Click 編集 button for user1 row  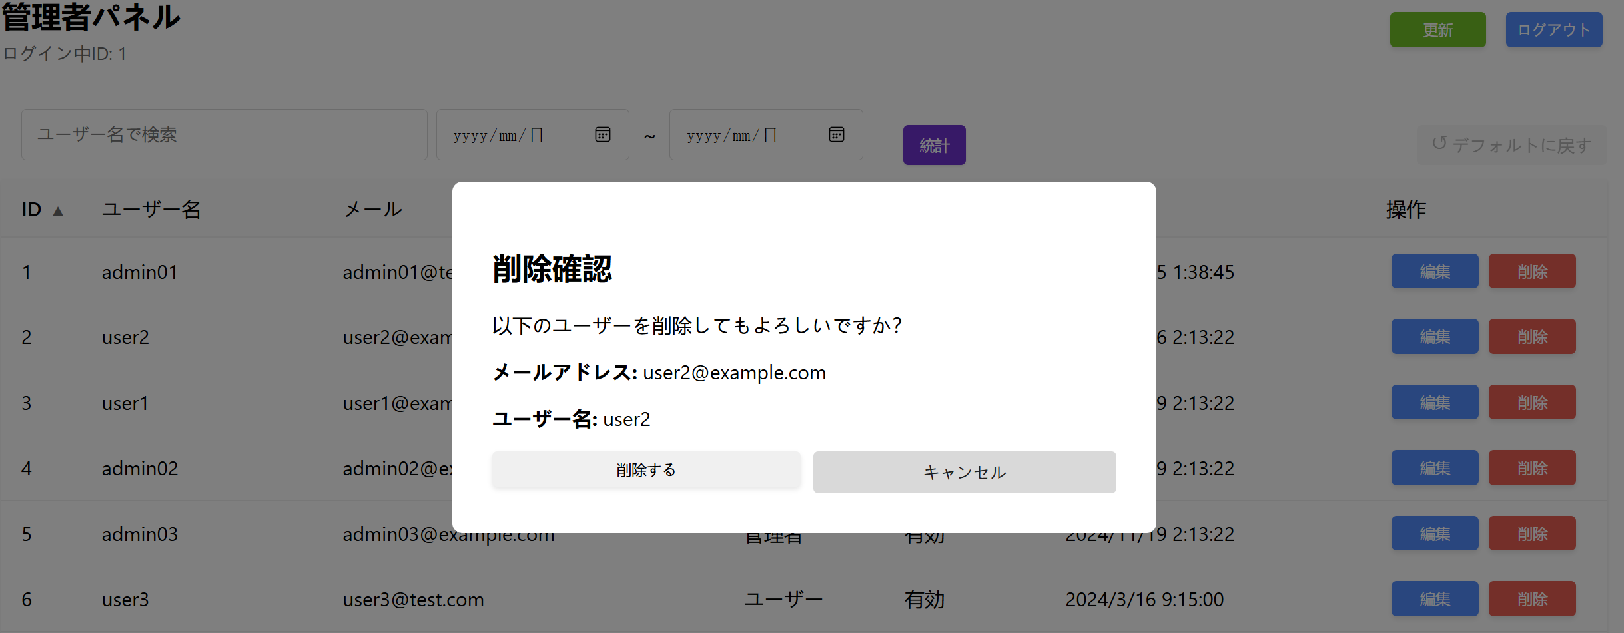tap(1435, 402)
